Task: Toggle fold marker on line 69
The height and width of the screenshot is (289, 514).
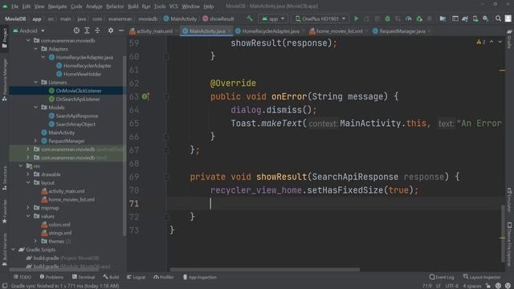Action: [x=166, y=177]
